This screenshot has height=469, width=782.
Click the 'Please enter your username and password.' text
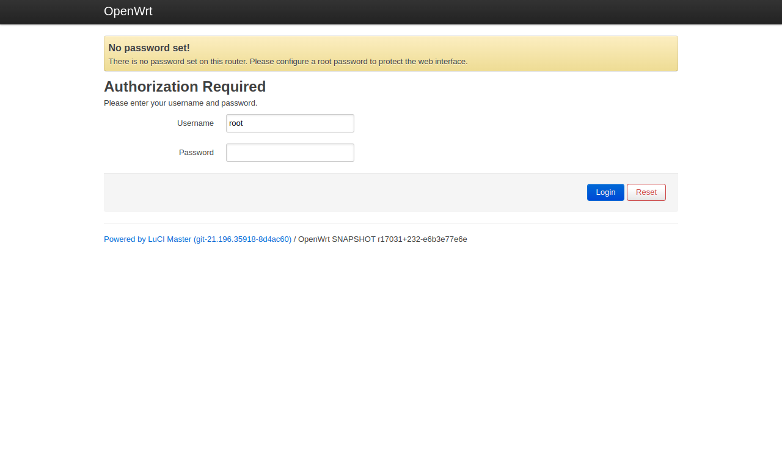(x=181, y=103)
